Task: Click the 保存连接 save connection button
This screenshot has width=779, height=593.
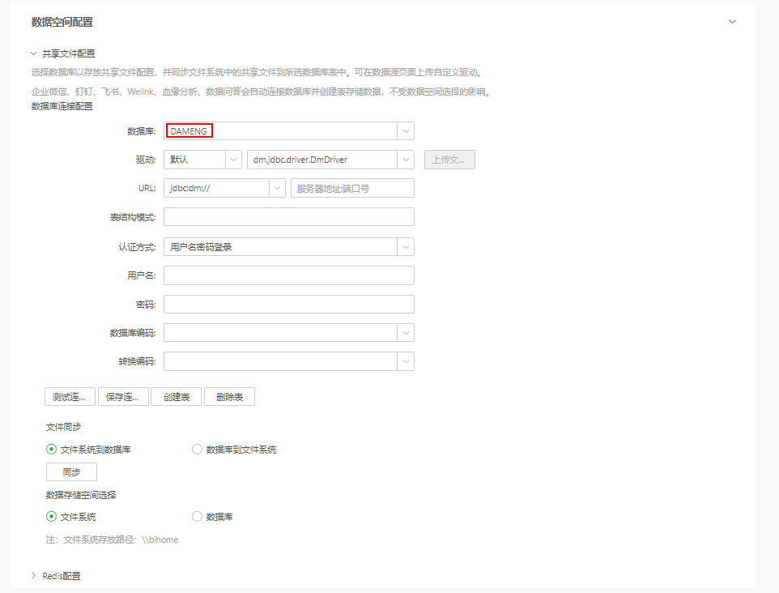Action: [123, 396]
